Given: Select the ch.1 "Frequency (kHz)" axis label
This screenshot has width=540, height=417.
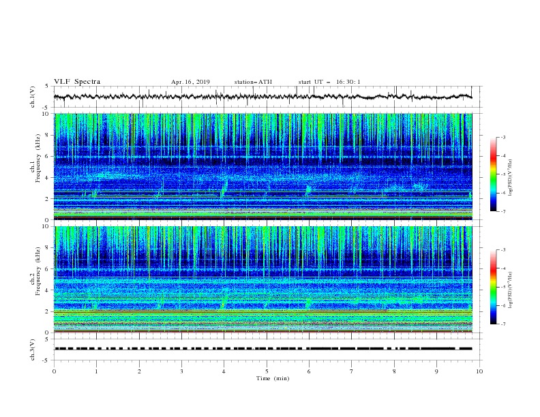Looking at the screenshot, I should [x=38, y=159].
